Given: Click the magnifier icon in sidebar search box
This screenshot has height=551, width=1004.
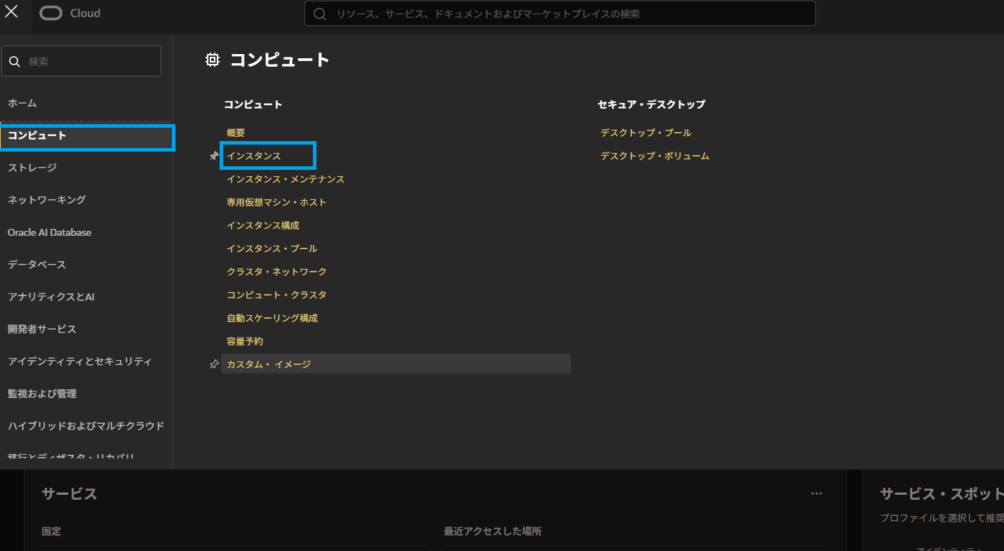Looking at the screenshot, I should [15, 61].
